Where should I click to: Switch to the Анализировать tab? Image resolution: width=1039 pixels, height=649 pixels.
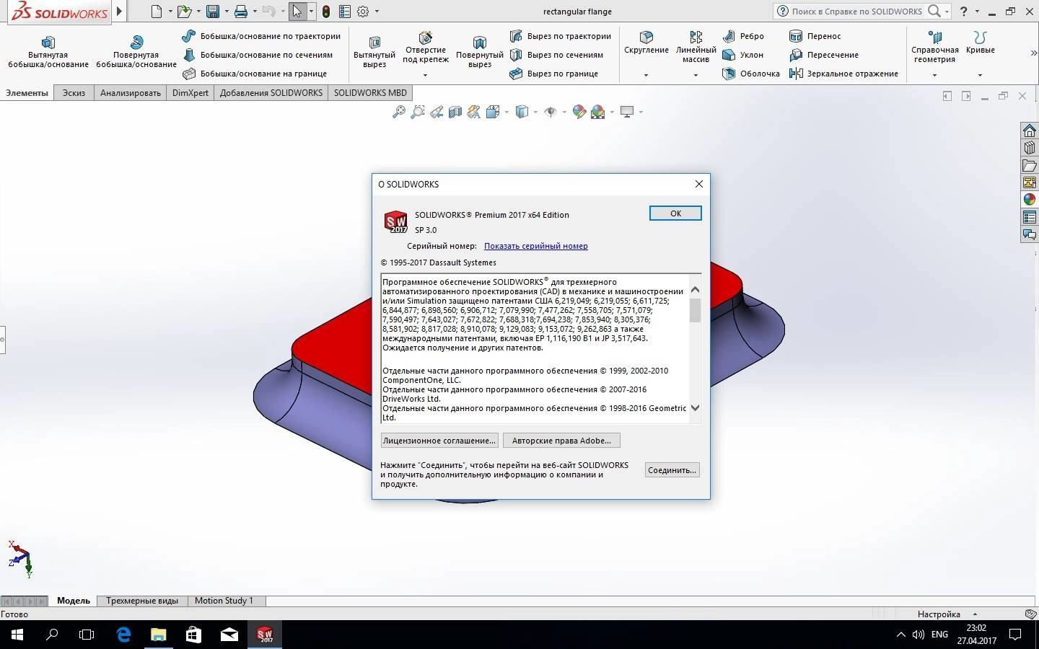131,93
